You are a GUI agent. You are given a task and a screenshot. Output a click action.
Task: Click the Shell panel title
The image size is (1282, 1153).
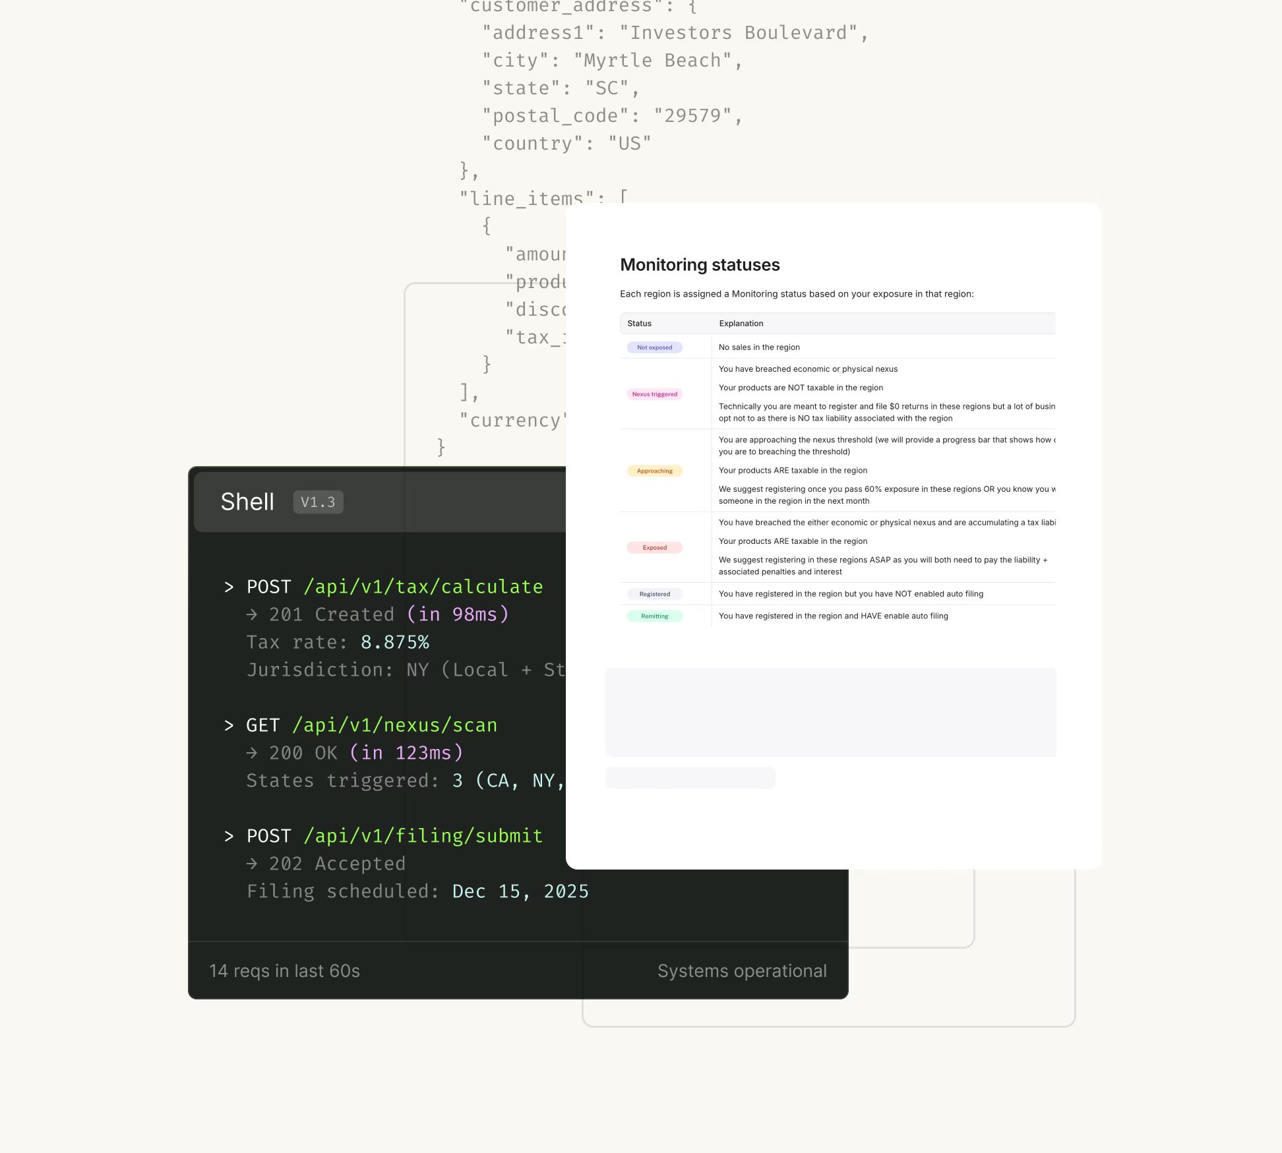point(247,502)
